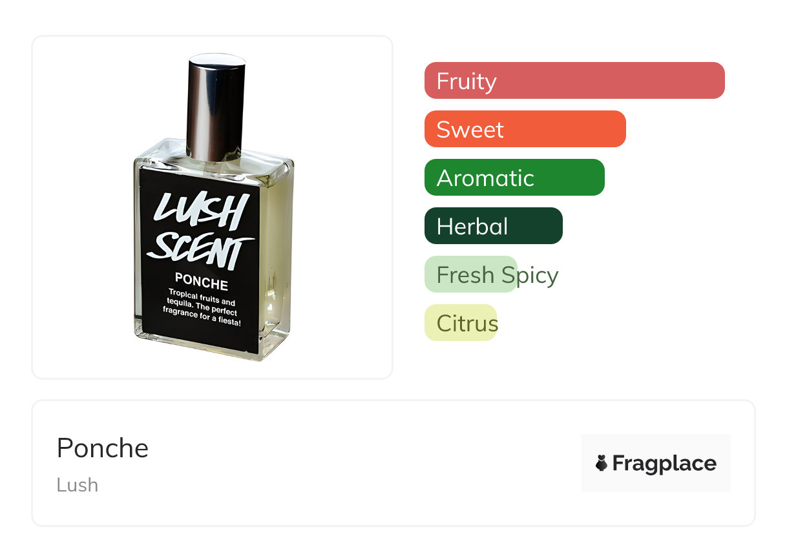Click the green Aromatic accord bar
The width and height of the screenshot is (787, 558).
coord(514,178)
